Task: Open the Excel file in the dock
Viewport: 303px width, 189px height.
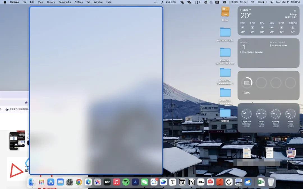Action: coord(261,182)
